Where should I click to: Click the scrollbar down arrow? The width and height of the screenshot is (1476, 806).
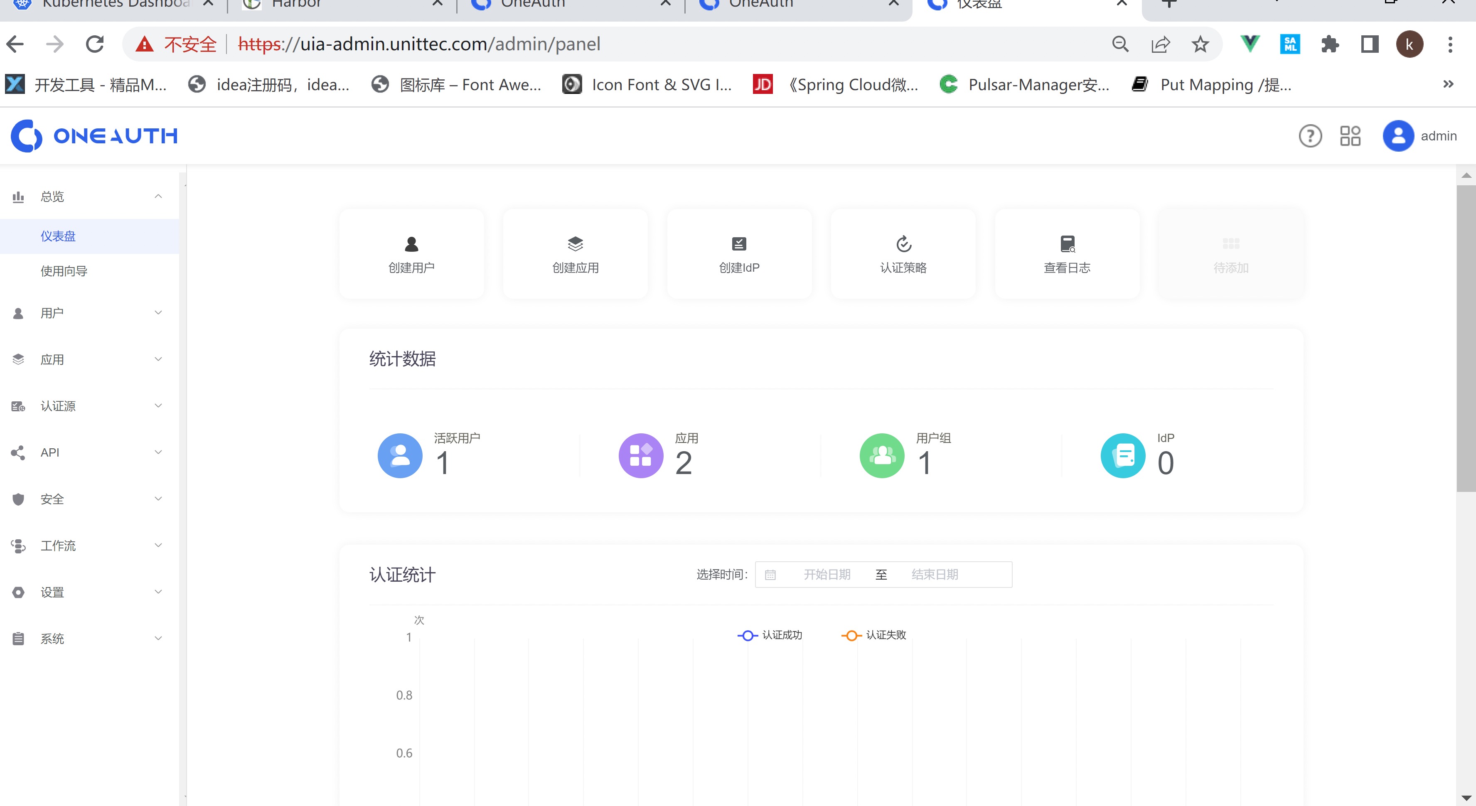pos(1466,797)
